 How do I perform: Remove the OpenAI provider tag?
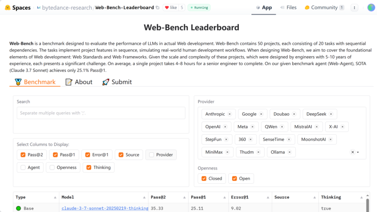(x=225, y=127)
